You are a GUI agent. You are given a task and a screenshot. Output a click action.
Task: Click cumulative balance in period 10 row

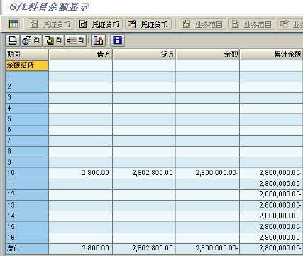coord(280,173)
